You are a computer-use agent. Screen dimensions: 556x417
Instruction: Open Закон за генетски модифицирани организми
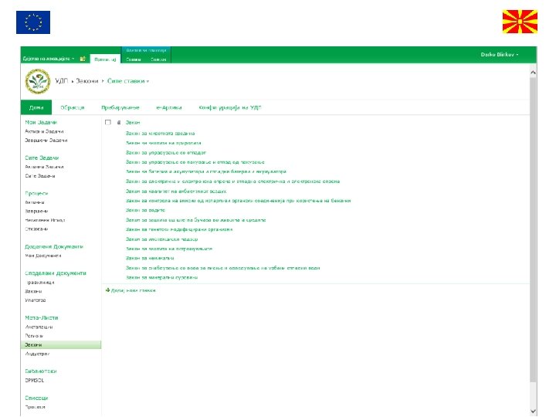(178, 229)
